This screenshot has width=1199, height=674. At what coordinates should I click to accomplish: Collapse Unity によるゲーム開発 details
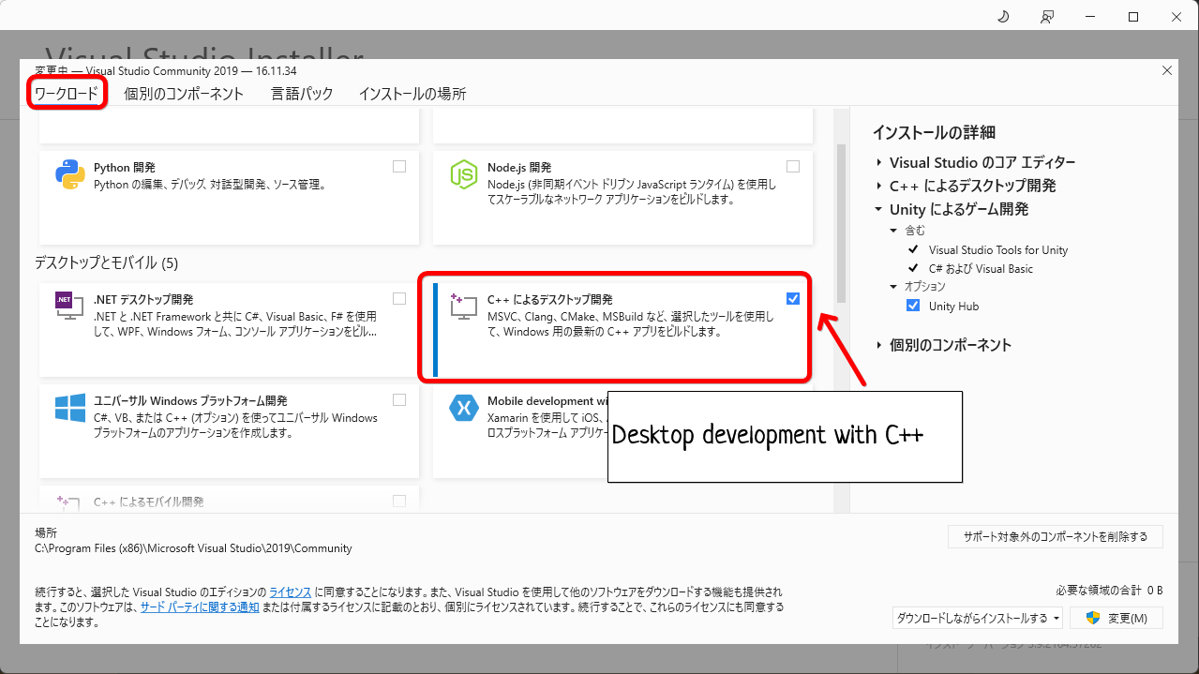tap(879, 209)
